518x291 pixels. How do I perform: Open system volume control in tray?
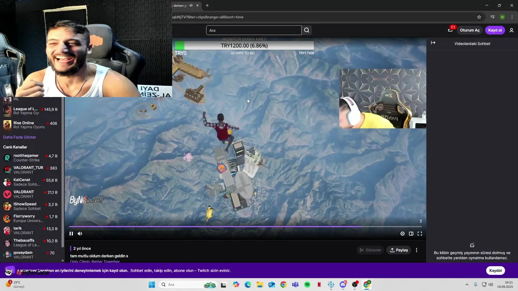point(490,285)
